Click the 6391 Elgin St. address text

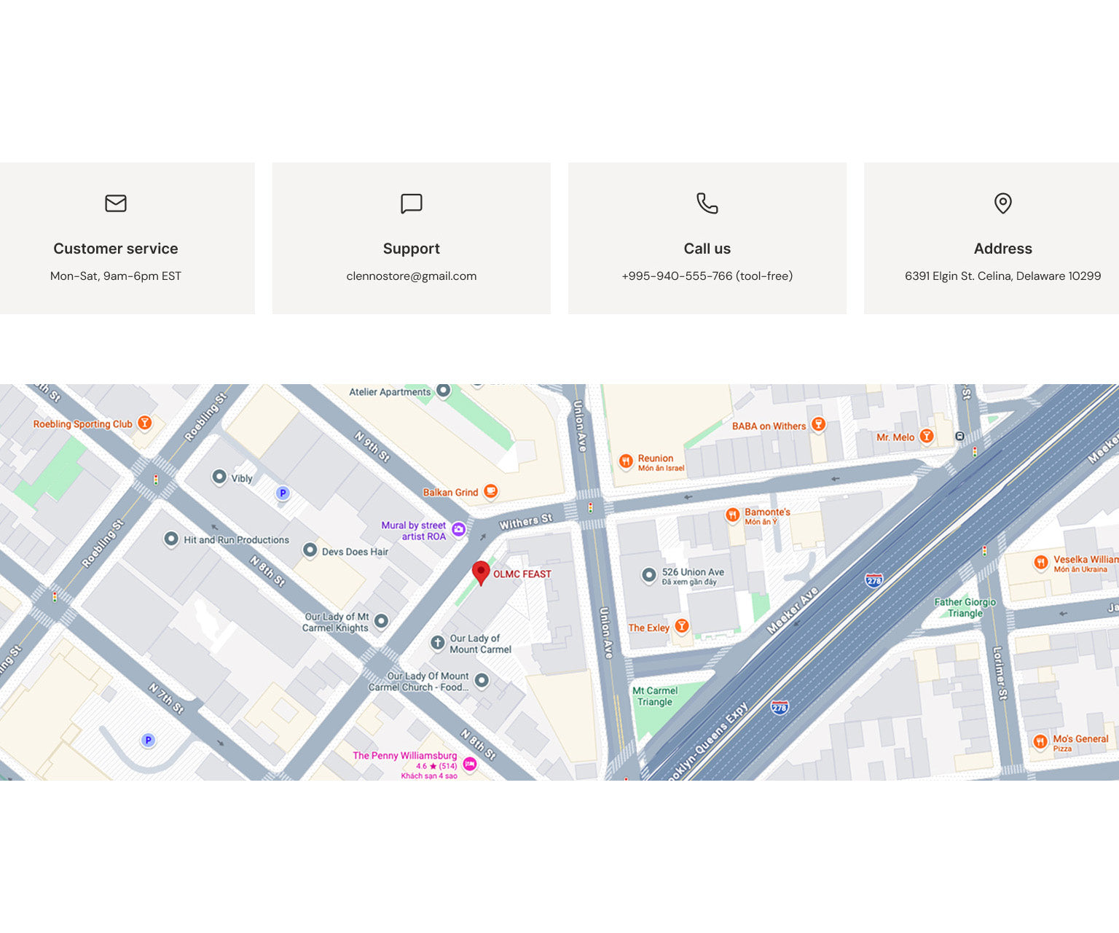tap(1002, 276)
